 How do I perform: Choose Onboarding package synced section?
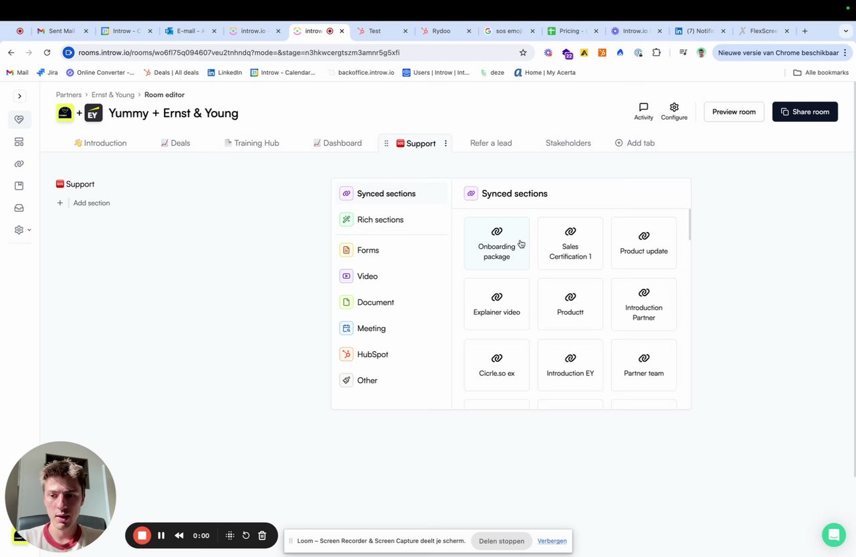pyautogui.click(x=497, y=243)
